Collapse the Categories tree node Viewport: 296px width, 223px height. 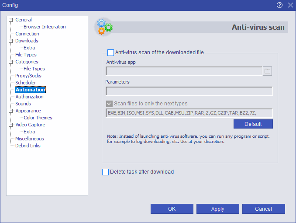click(x=11, y=62)
